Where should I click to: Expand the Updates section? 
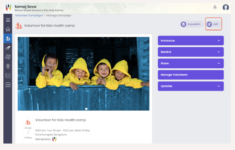191,86
